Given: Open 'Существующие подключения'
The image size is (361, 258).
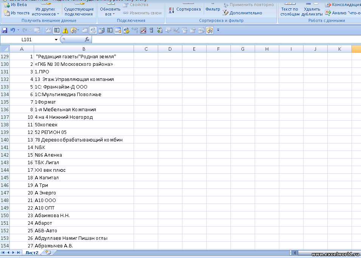Looking at the screenshot, I should point(79,11).
